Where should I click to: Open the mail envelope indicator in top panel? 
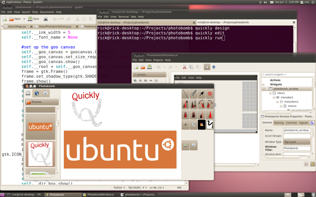point(272,2)
